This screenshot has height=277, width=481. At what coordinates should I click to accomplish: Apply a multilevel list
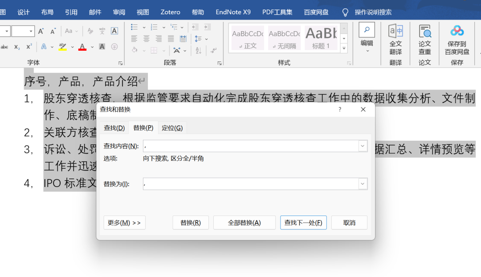click(x=174, y=27)
